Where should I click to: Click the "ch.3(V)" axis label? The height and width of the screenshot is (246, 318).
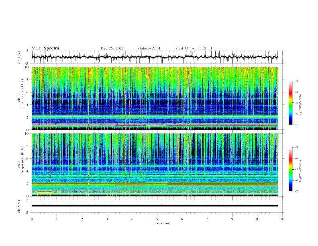19,206
